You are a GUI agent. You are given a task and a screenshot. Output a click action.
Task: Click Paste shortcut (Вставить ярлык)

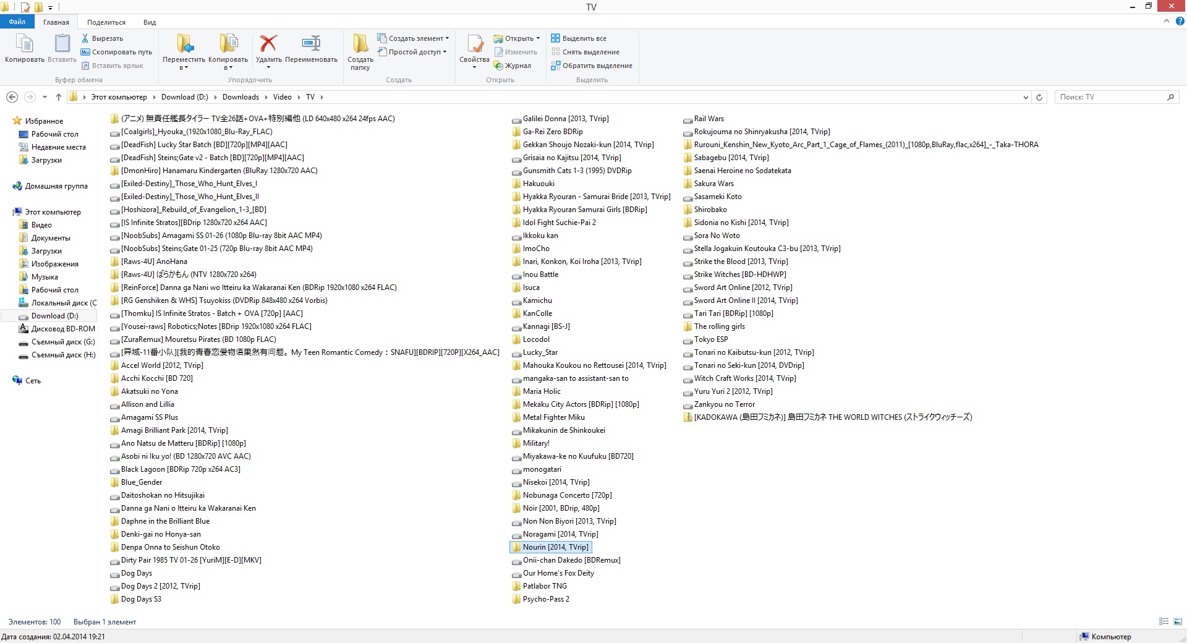click(x=113, y=66)
